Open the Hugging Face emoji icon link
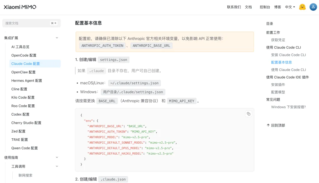Viewport: 319px width, 183px height. pos(302,7)
